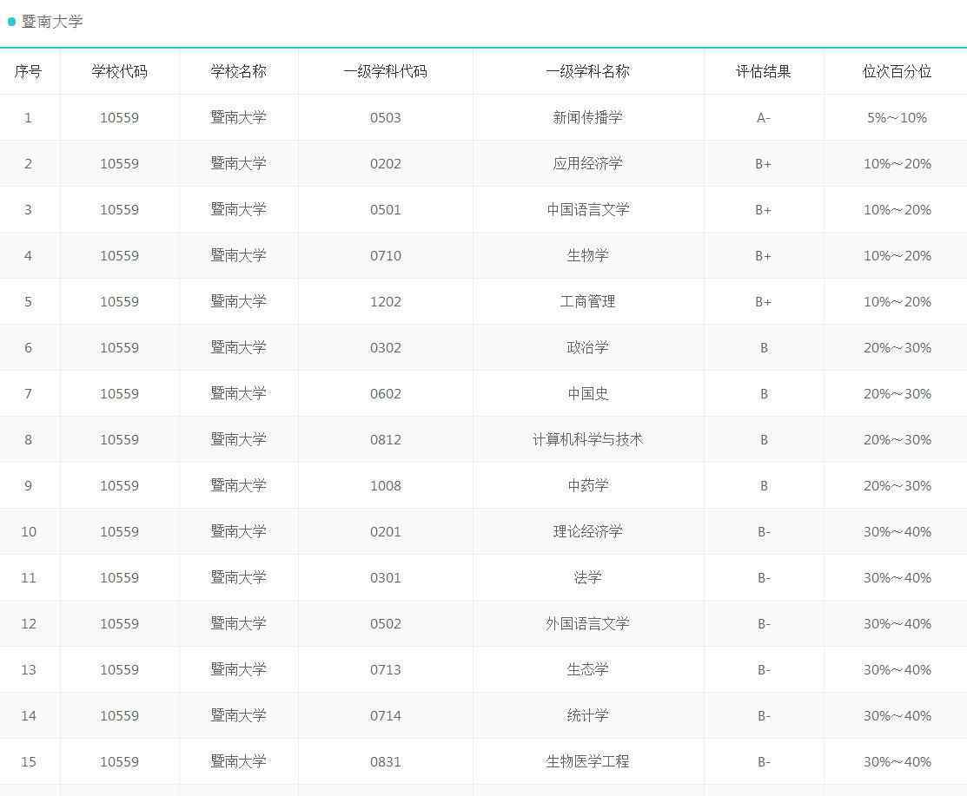Viewport: 967px width, 796px height.
Task: Select the 中药学 discipline cell
Action: click(x=587, y=485)
